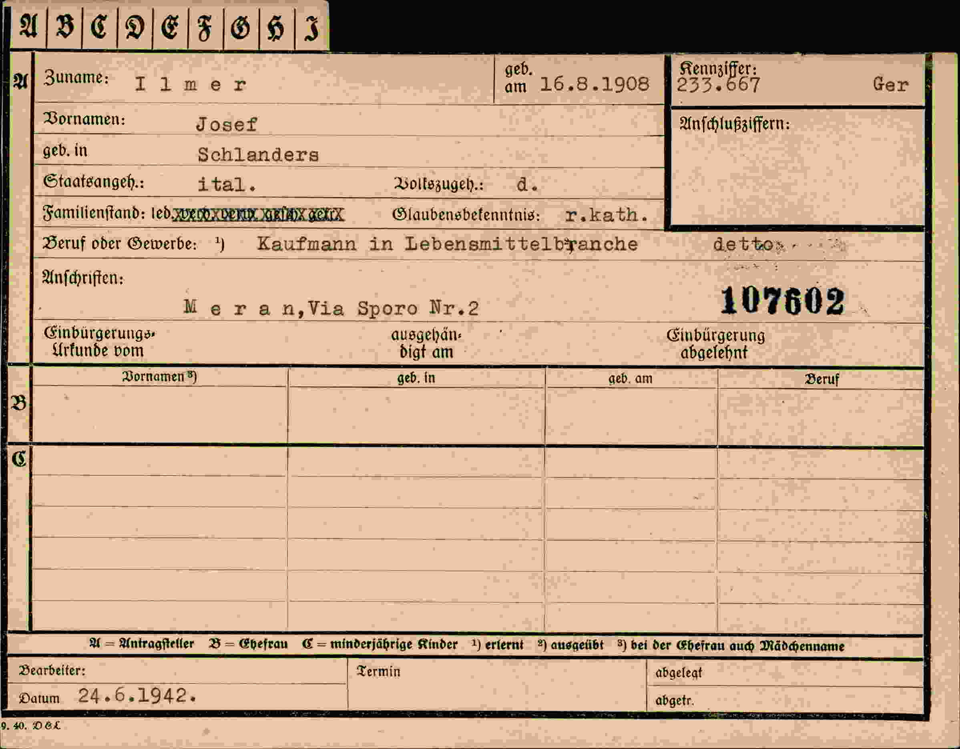Click the index tab letter F
This screenshot has height=749, width=960.
point(205,28)
